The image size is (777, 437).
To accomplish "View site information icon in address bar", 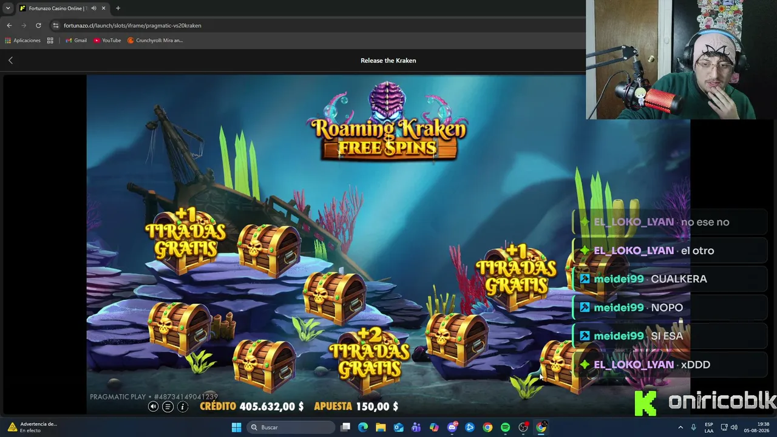I will tap(56, 25).
